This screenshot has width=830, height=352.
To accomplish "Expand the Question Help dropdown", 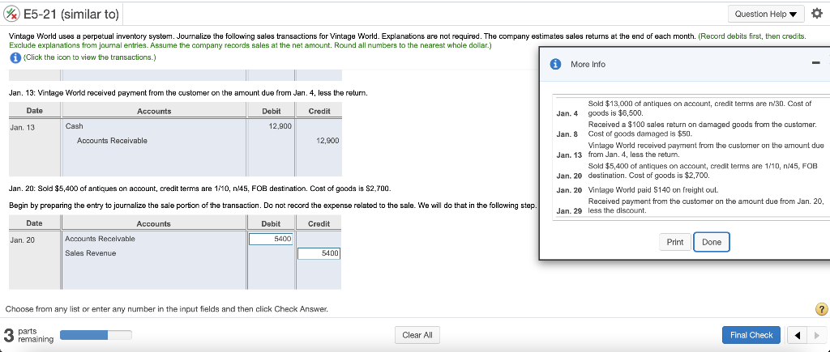I will click(x=766, y=15).
